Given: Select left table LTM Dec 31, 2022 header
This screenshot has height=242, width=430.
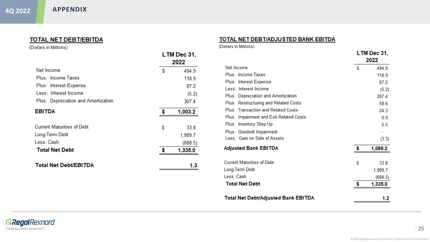Looking at the screenshot, I should (179, 58).
